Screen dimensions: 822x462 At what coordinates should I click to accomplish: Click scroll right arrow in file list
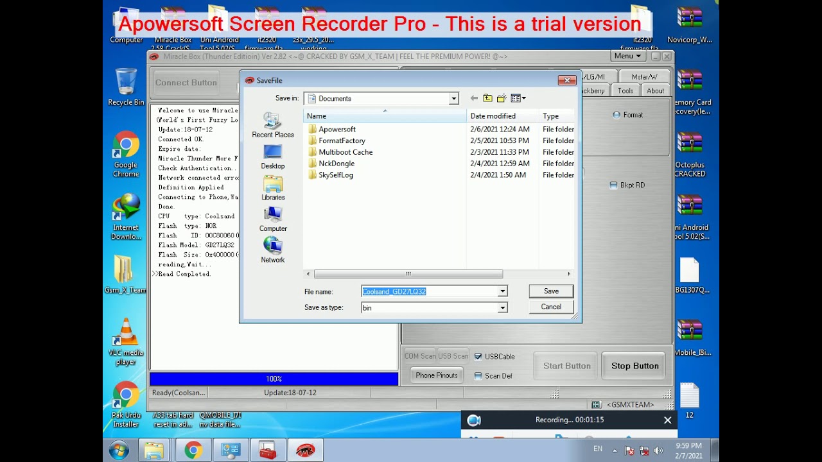pos(568,274)
